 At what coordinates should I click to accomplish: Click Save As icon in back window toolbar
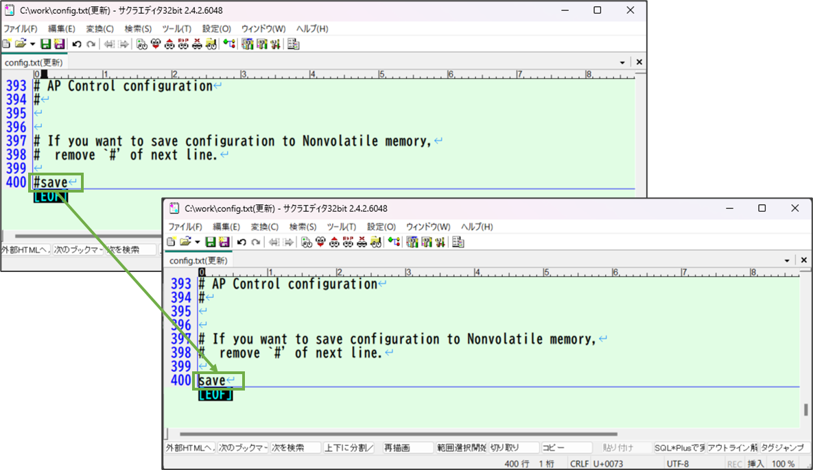click(59, 44)
